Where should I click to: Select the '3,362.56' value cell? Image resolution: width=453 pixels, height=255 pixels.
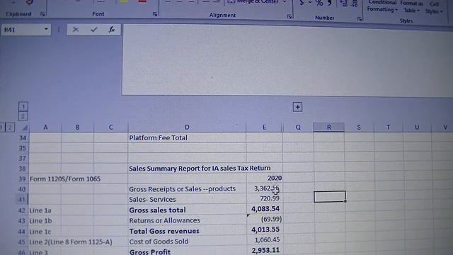[x=264, y=188]
